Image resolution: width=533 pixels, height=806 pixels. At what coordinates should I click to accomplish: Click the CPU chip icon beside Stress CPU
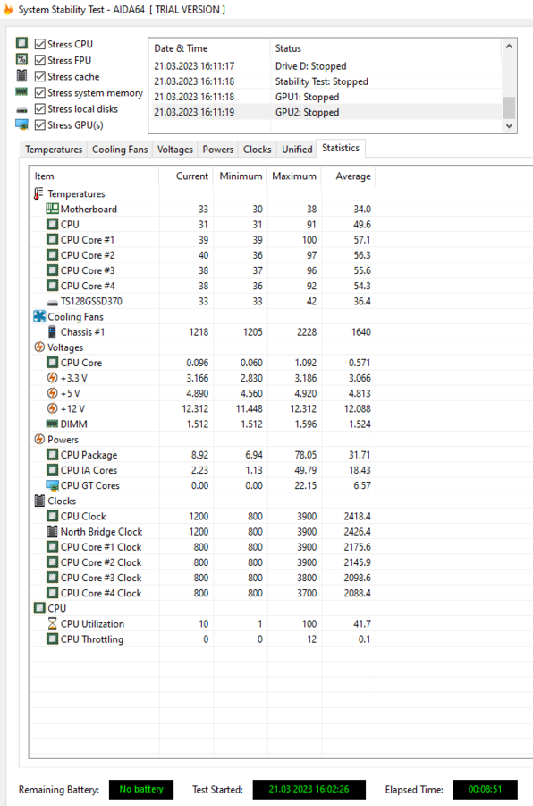[21, 43]
